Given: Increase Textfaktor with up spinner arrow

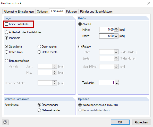Looking at the screenshot, I should click(117, 81).
